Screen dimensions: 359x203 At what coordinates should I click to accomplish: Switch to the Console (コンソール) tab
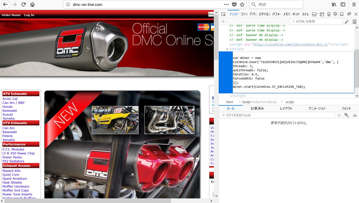click(244, 14)
